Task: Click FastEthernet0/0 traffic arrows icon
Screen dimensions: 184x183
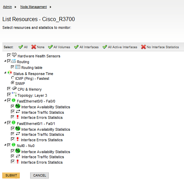Action: tap(18, 111)
